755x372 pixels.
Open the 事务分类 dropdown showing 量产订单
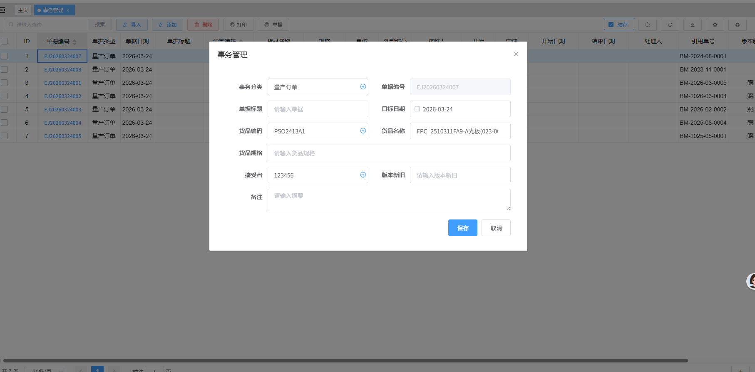click(x=315, y=87)
